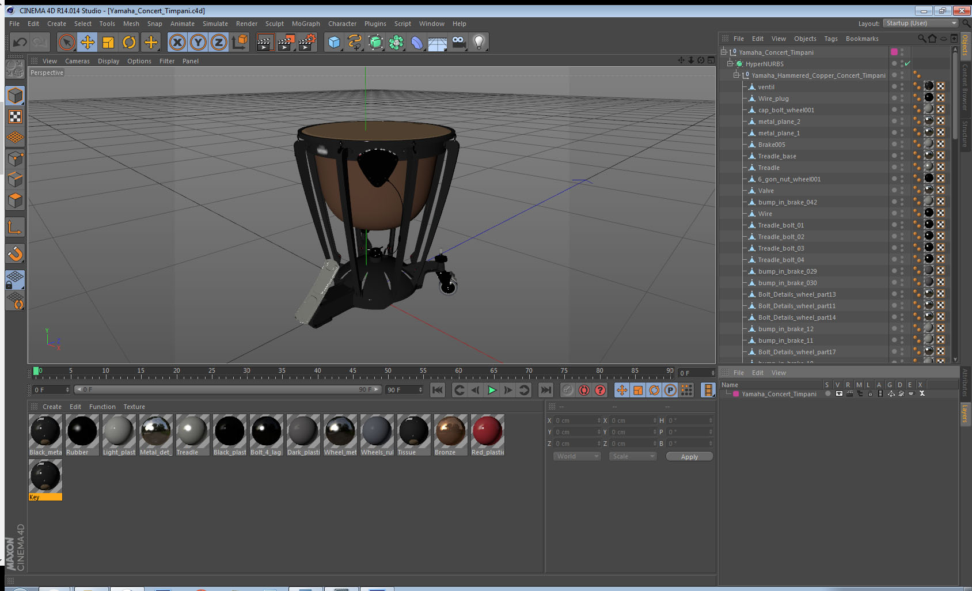Open the Object Manager Tags menu
Image resolution: width=972 pixels, height=591 pixels.
tap(831, 39)
